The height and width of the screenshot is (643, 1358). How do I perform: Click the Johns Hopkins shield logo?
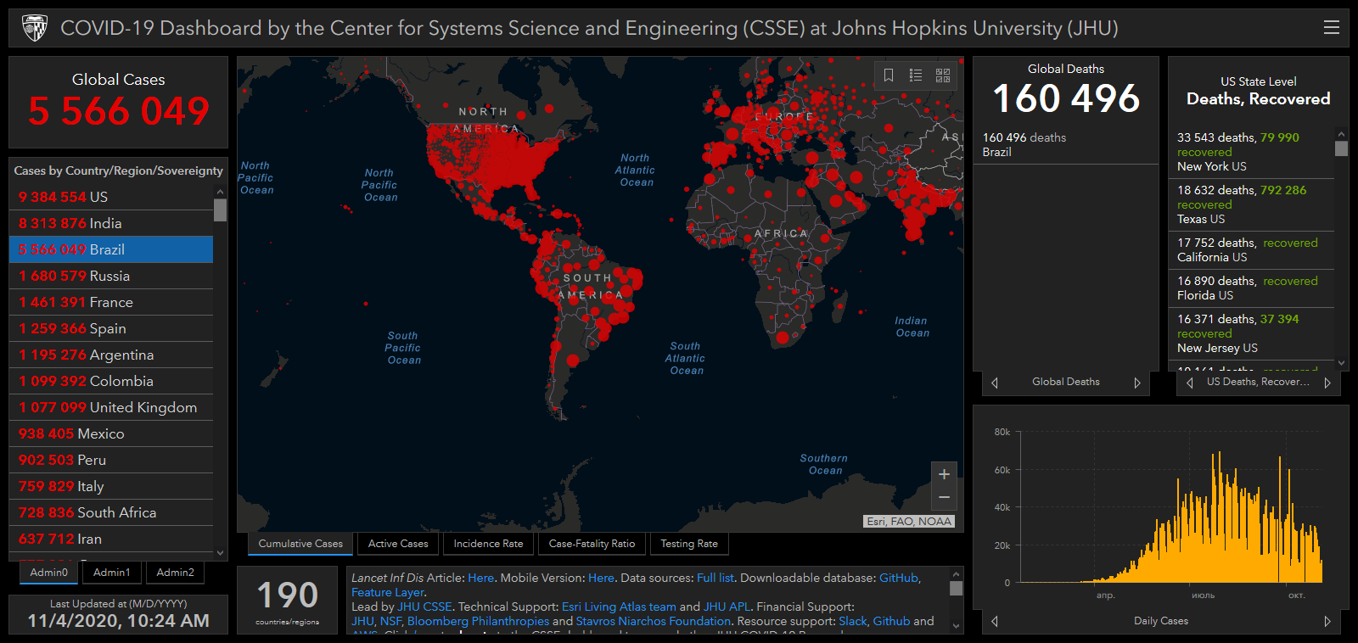click(x=35, y=28)
